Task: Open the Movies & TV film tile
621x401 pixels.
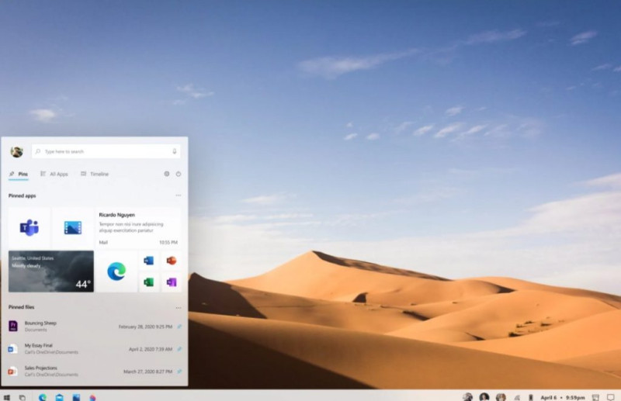Action: 73,228
